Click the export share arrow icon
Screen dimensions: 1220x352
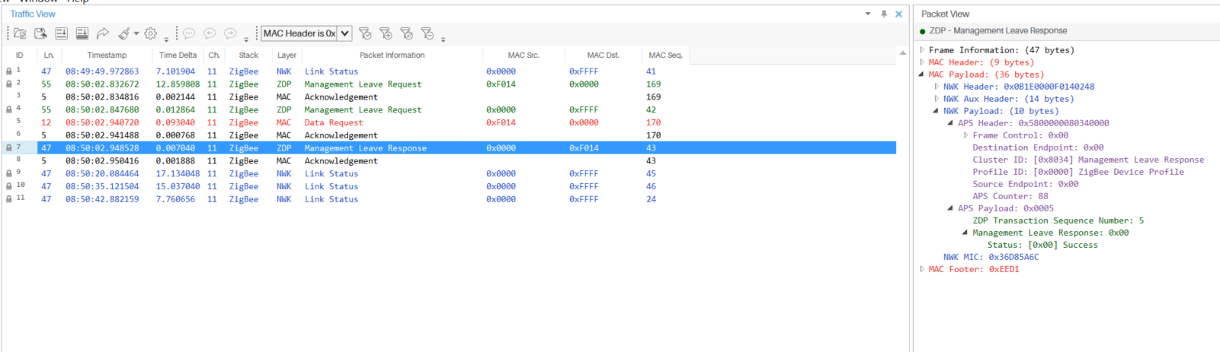click(x=103, y=33)
